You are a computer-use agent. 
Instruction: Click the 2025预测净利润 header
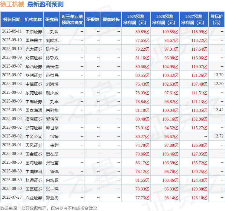136,20
